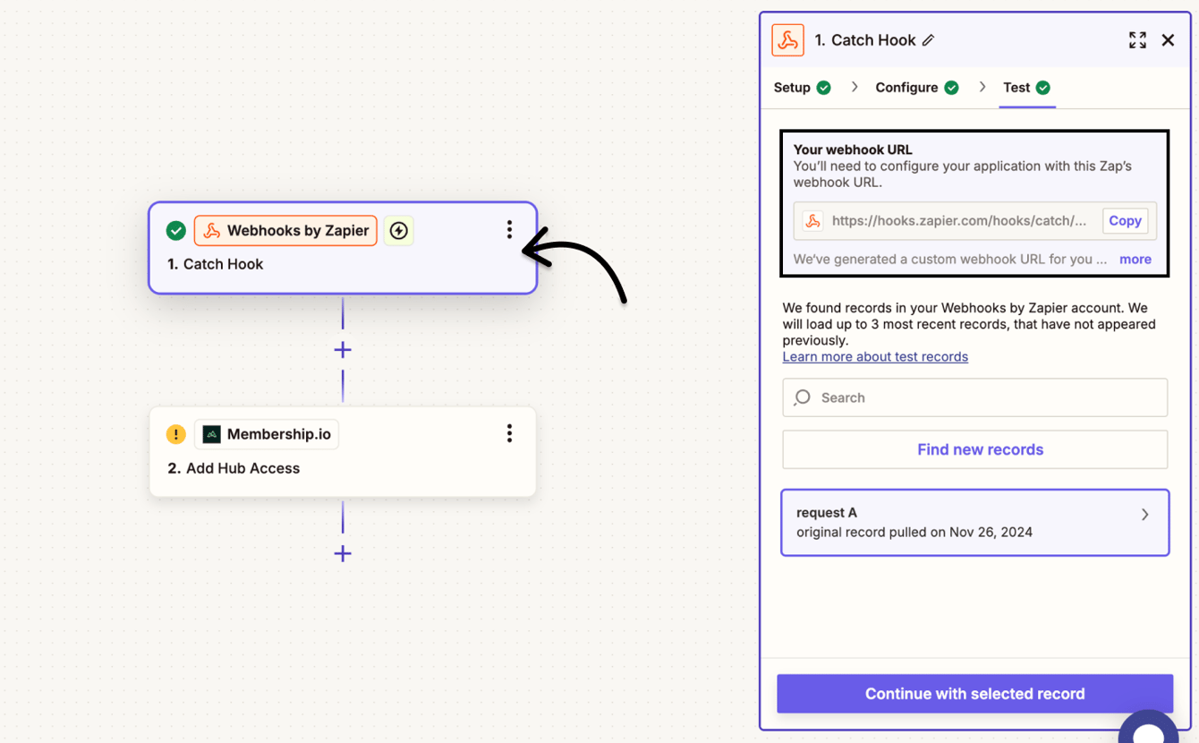Viewport: 1199px width, 743px height.
Task: Click the magnifier icon in the search bar
Action: (802, 397)
